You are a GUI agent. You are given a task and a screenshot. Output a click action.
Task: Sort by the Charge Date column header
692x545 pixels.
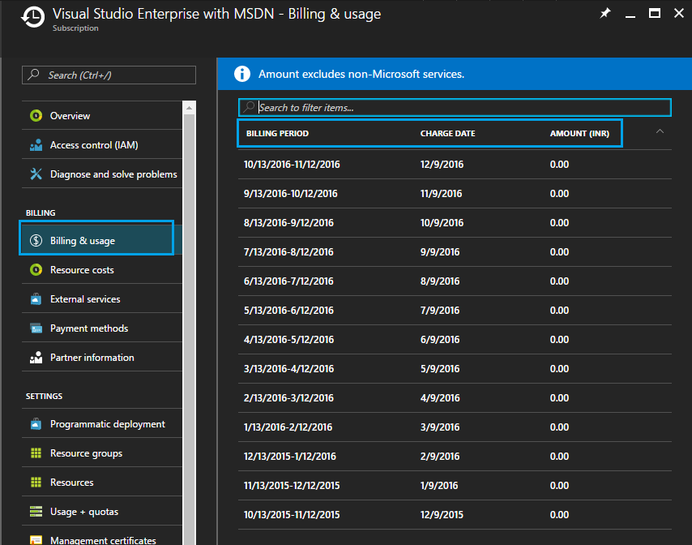click(x=447, y=134)
